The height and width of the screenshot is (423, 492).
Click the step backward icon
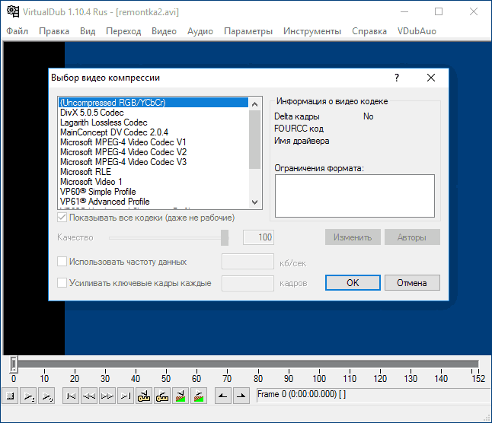(88, 396)
